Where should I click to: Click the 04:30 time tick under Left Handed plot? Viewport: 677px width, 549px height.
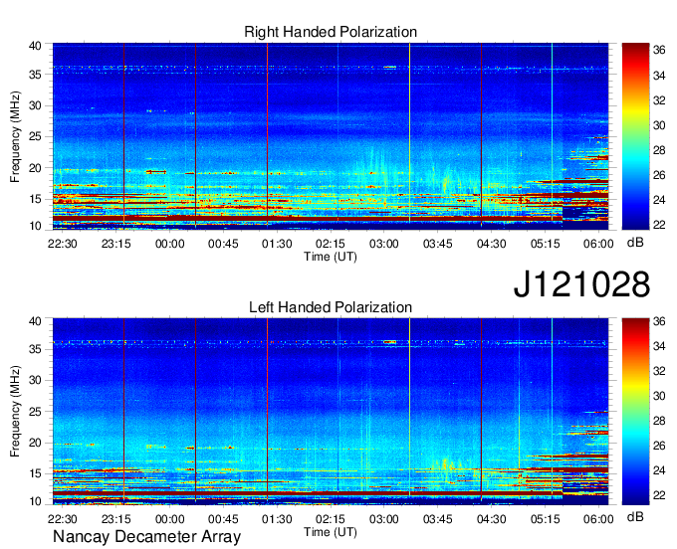pos(492,519)
